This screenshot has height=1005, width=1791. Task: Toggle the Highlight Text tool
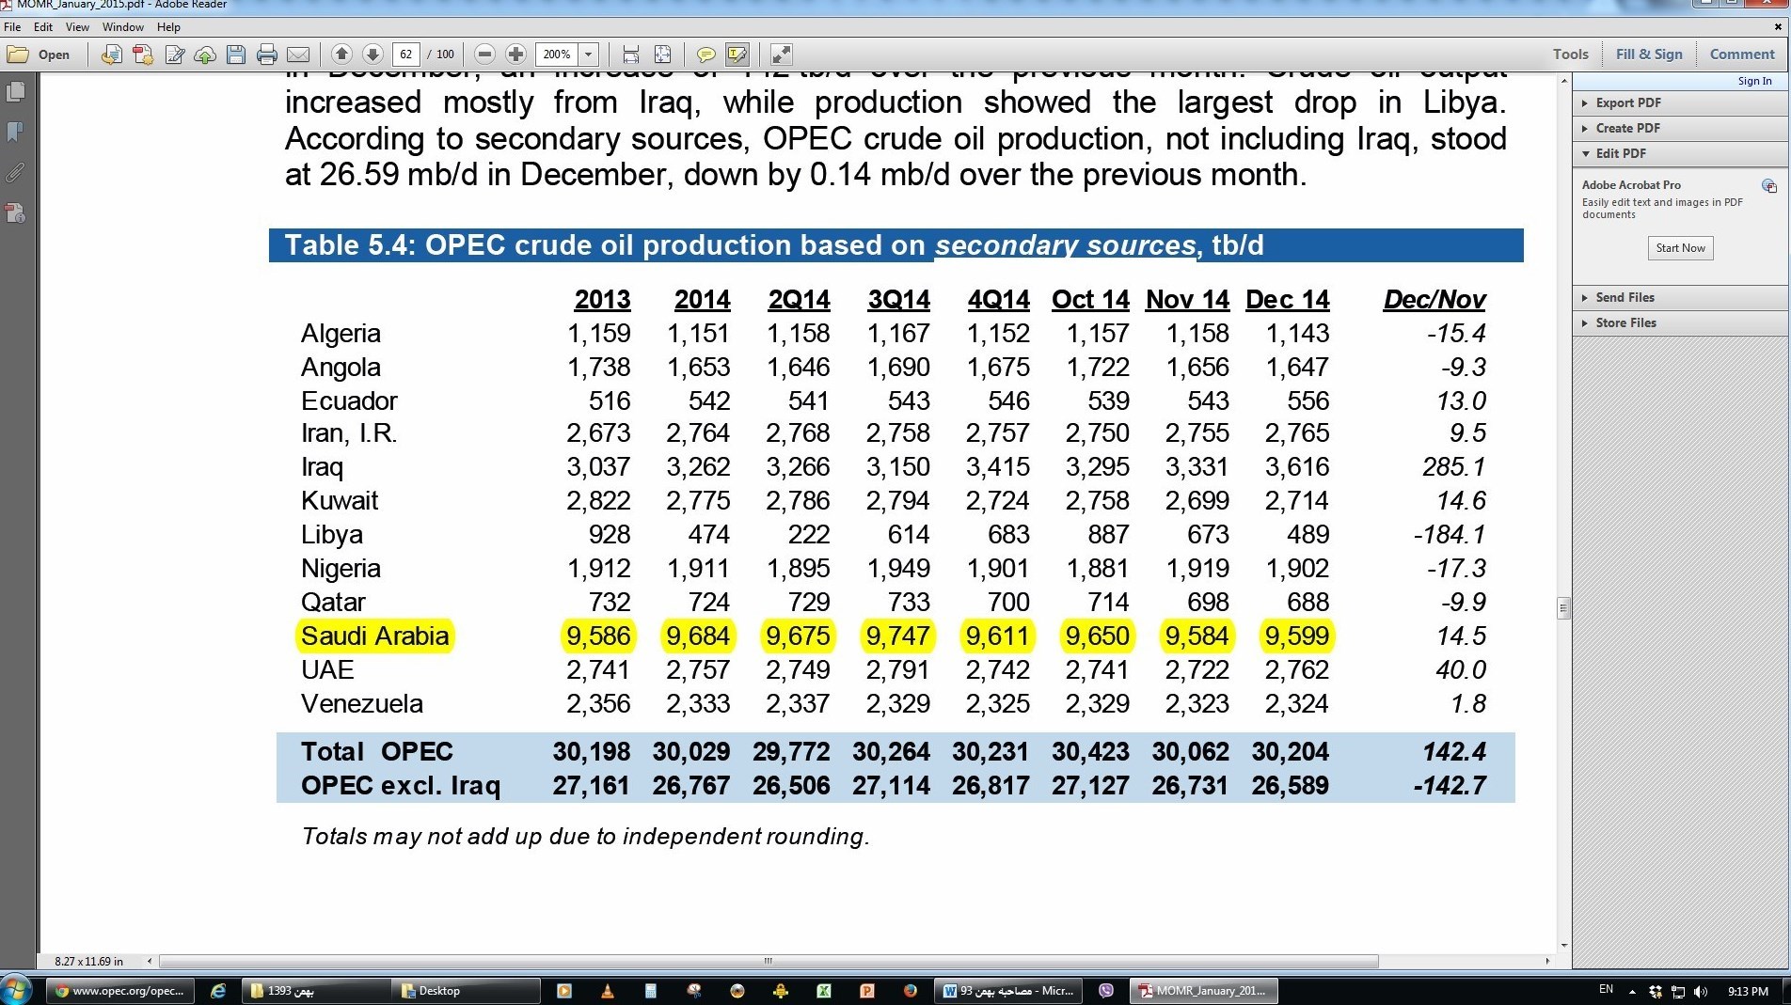737,55
